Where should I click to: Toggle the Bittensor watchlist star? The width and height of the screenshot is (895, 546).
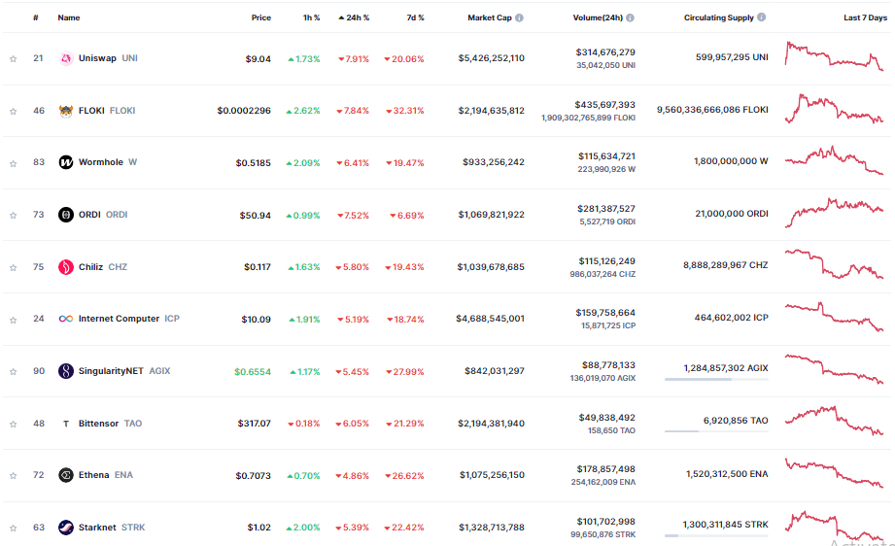tap(14, 424)
